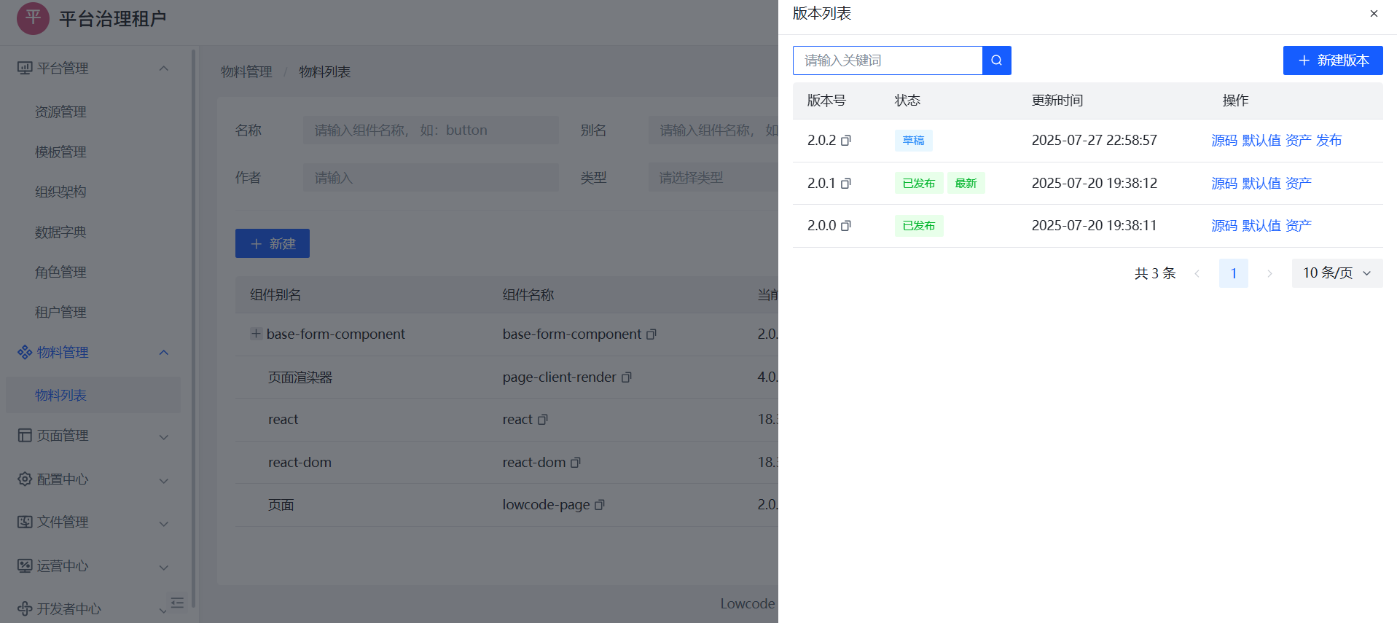Select 物料列表 in the sidebar
The width and height of the screenshot is (1397, 623).
coord(60,395)
